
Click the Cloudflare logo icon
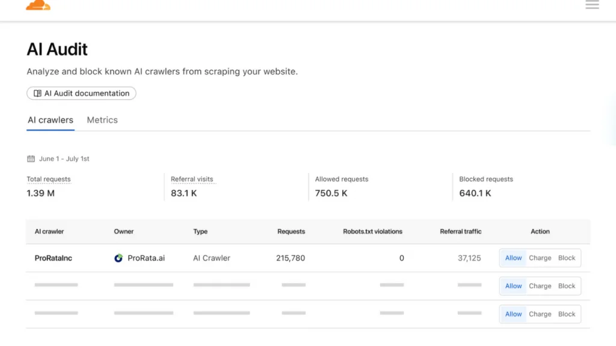(x=37, y=6)
